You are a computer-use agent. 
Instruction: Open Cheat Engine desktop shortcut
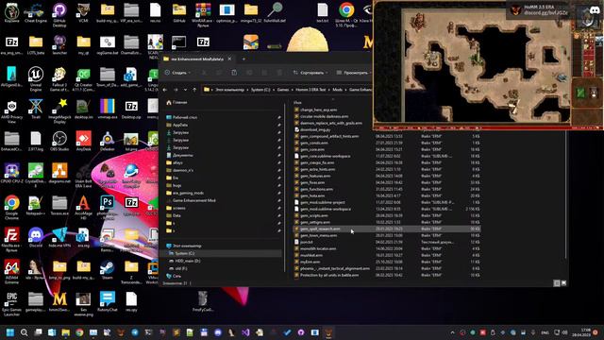point(36,13)
